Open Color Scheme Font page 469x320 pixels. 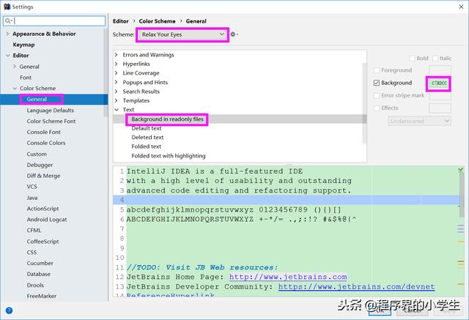51,121
